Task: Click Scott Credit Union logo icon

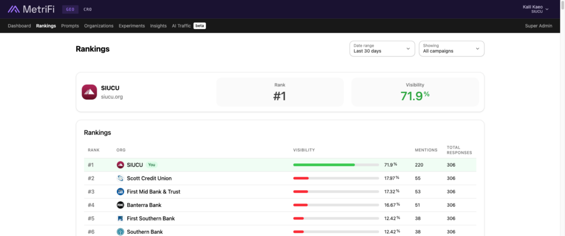Action: 120,178
